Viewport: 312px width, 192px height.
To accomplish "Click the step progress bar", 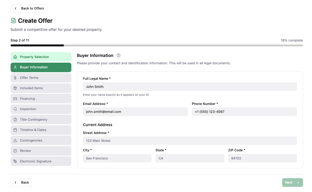I will [157, 46].
